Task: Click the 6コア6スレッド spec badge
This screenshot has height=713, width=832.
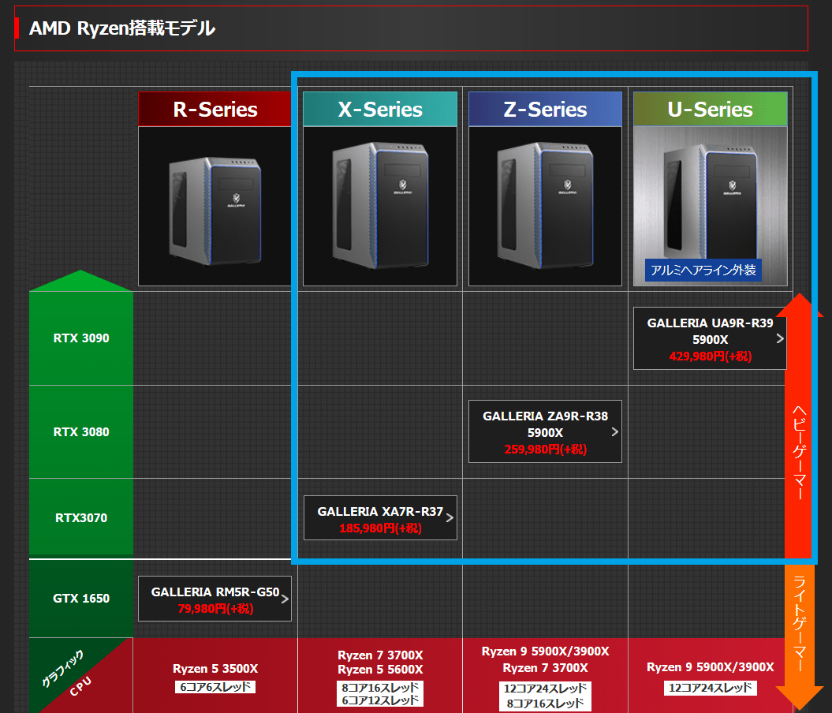Action: [x=215, y=687]
